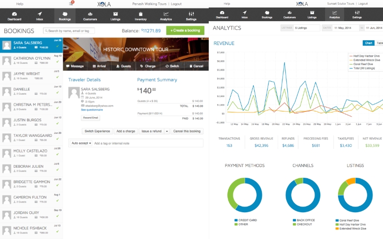Select Danielle booking row
This screenshot has height=239, width=383.
(31, 91)
